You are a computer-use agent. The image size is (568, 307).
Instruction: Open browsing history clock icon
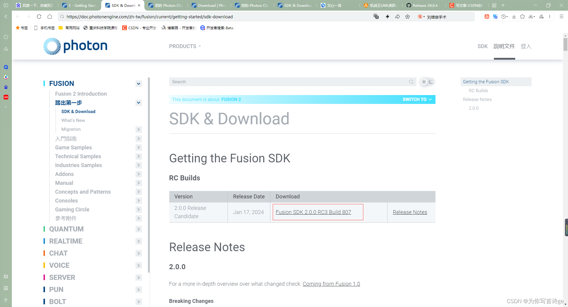pos(504,17)
